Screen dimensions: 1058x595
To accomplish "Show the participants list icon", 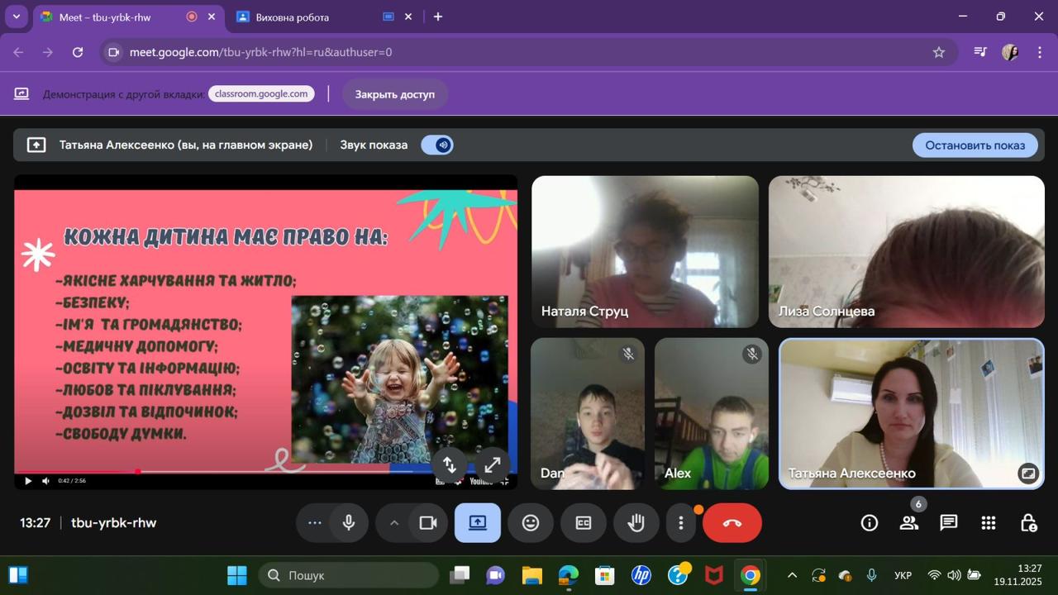I will tap(909, 522).
